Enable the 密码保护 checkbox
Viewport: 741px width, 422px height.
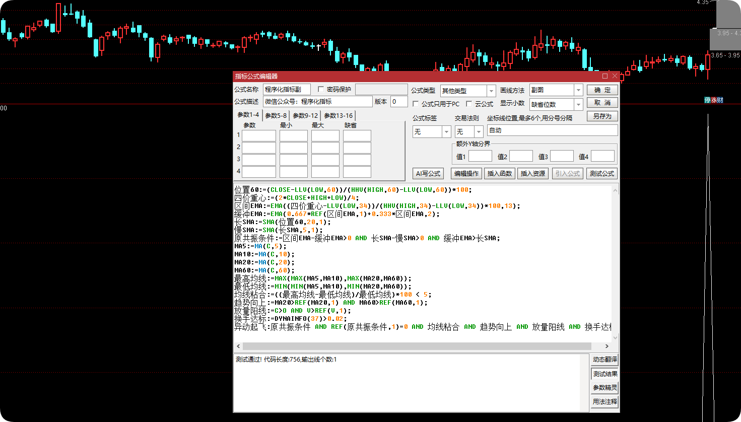point(321,89)
